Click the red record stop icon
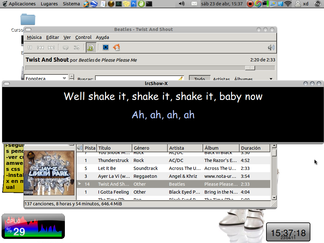 (250, 4)
